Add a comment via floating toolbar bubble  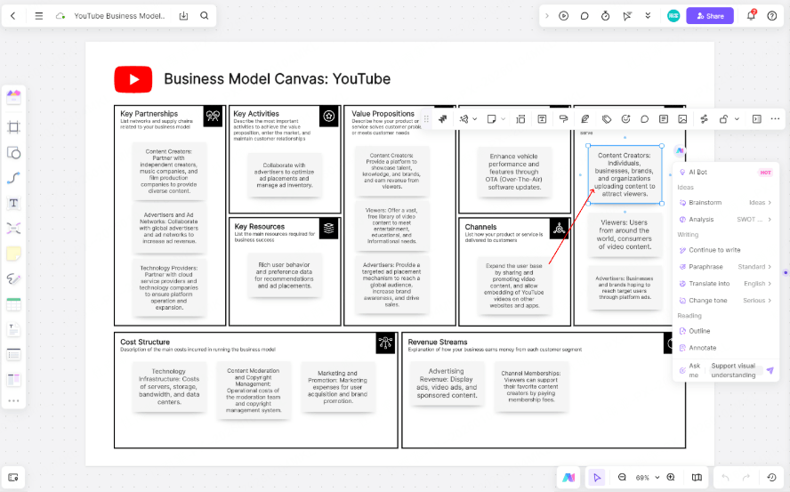(x=644, y=119)
